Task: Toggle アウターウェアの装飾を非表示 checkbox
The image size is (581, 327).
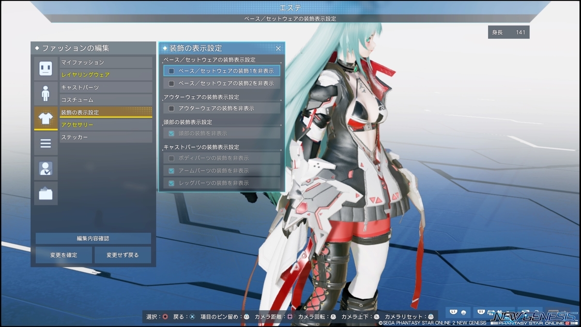Action: pyautogui.click(x=171, y=109)
